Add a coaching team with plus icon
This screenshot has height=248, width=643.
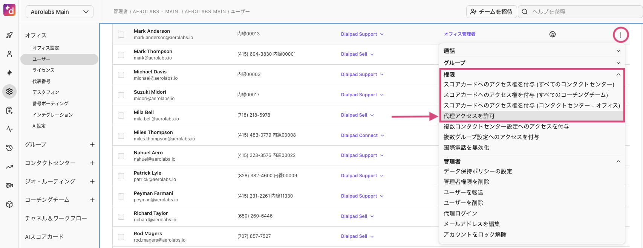pos(92,200)
